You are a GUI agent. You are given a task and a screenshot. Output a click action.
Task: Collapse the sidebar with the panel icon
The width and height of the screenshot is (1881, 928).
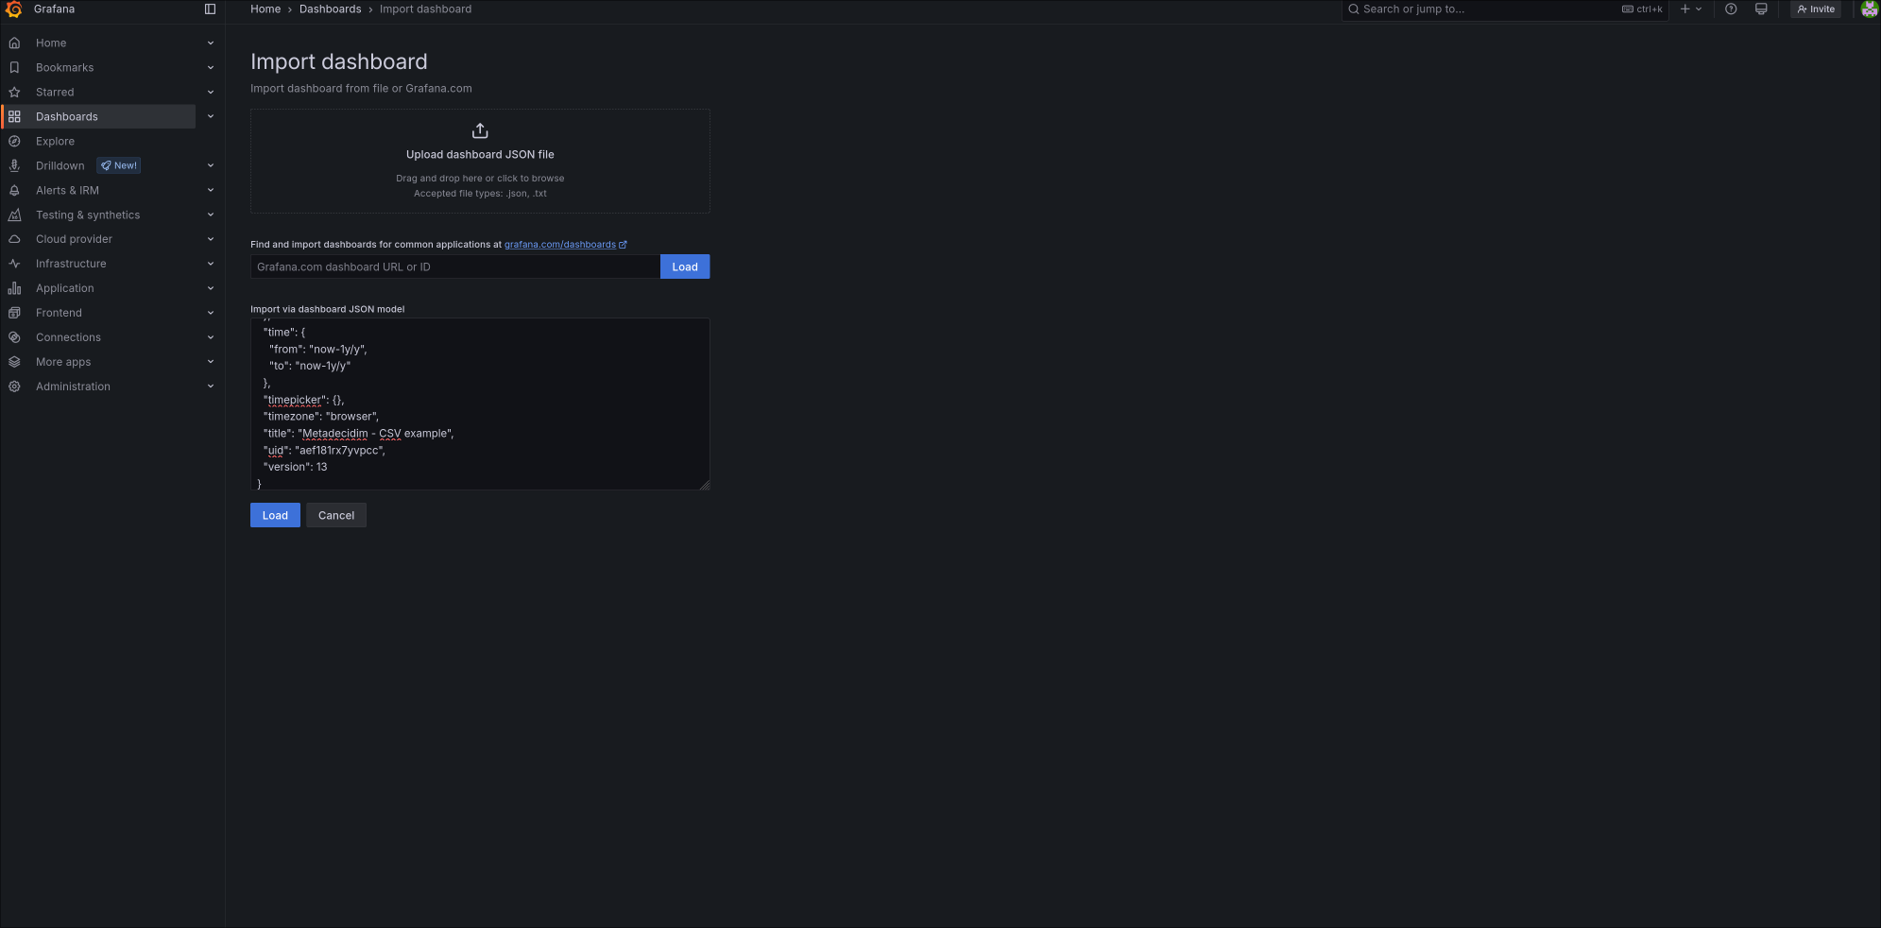point(209,9)
